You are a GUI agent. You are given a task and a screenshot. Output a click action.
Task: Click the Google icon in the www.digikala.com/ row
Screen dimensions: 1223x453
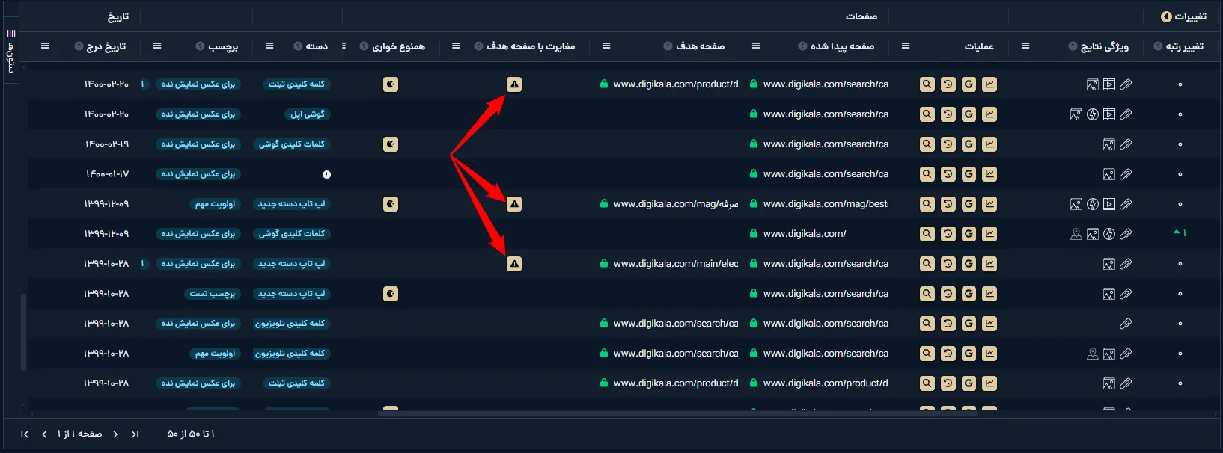969,234
